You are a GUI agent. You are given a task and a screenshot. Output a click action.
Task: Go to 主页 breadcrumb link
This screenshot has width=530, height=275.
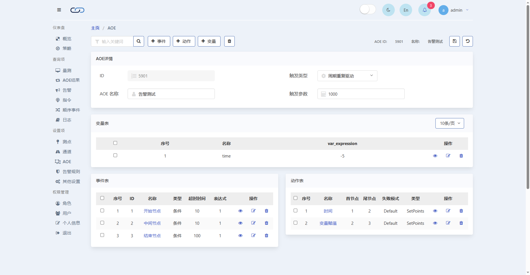[x=95, y=28]
